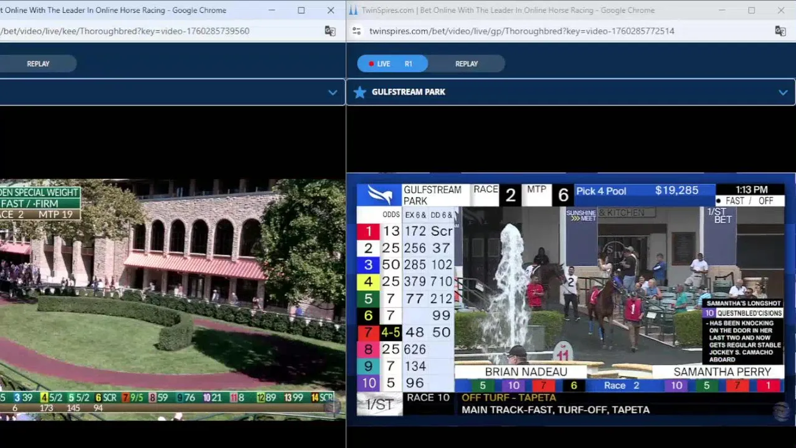Click translate icon in right window address bar
Screen dimensions: 796x448
(780, 31)
